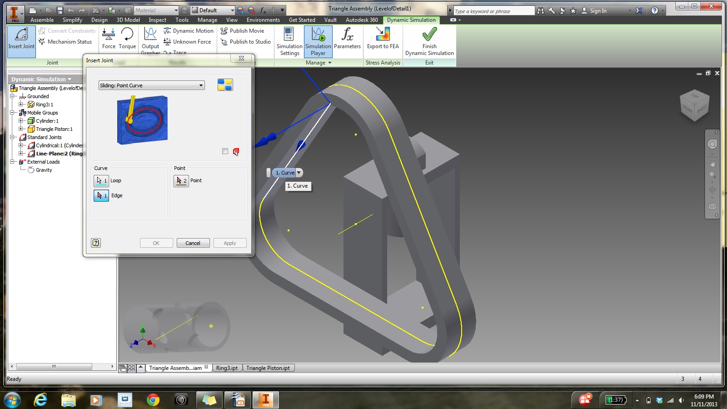Open Simulation Settings
727x409 pixels.
coord(289,41)
